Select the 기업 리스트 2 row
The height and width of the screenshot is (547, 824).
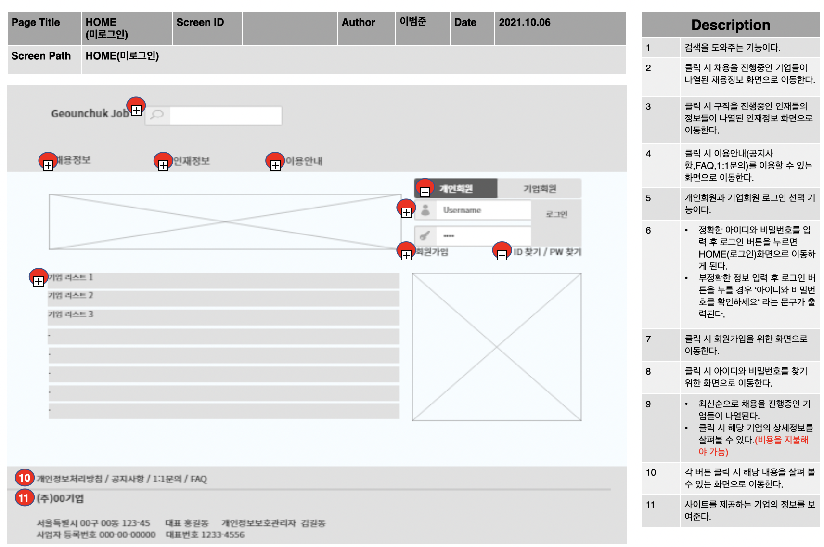(224, 299)
